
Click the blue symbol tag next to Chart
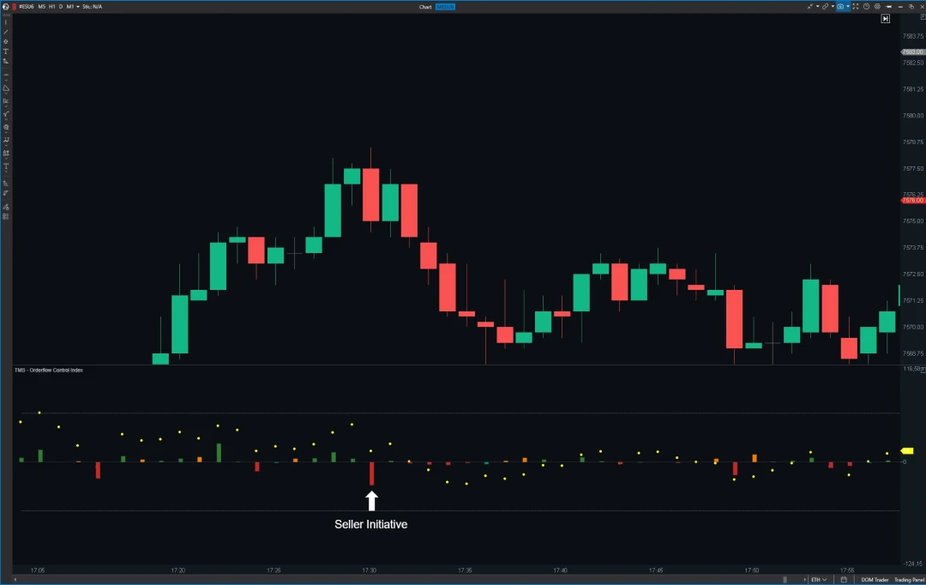tap(445, 7)
